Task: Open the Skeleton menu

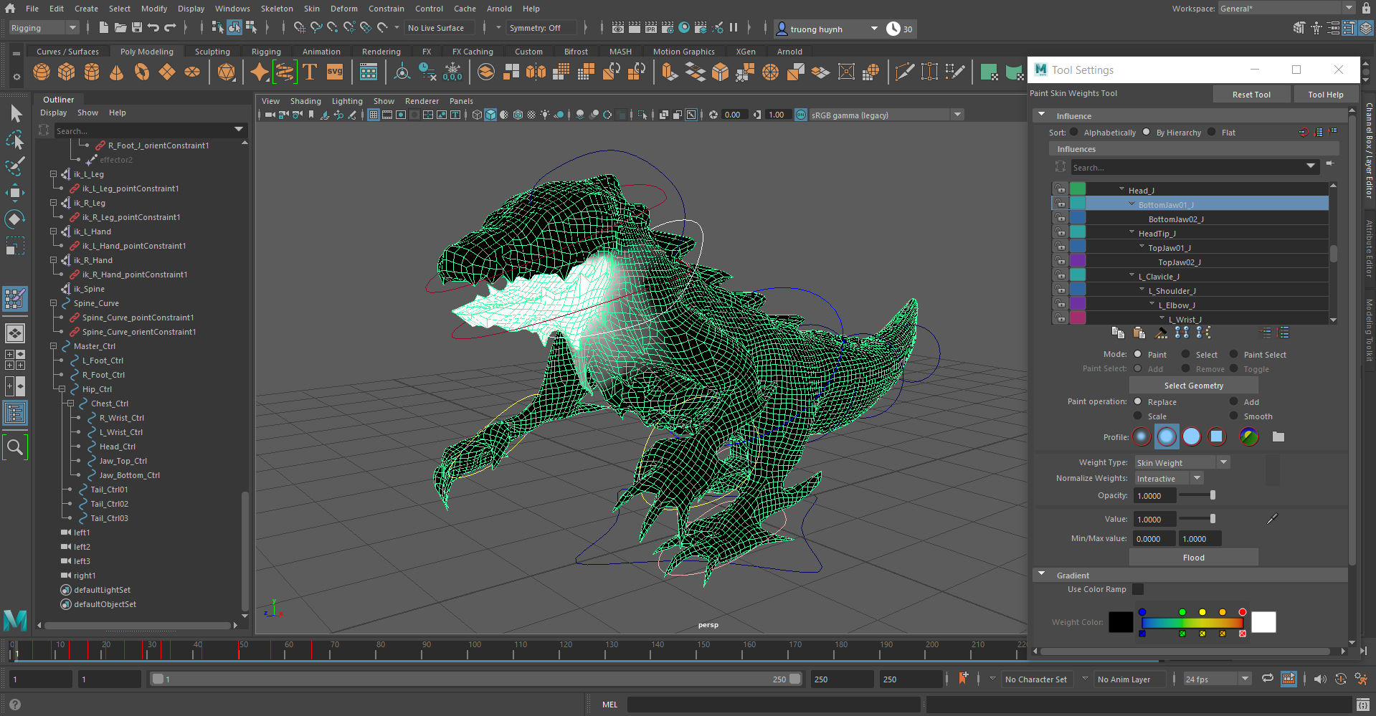Action: coord(277,8)
